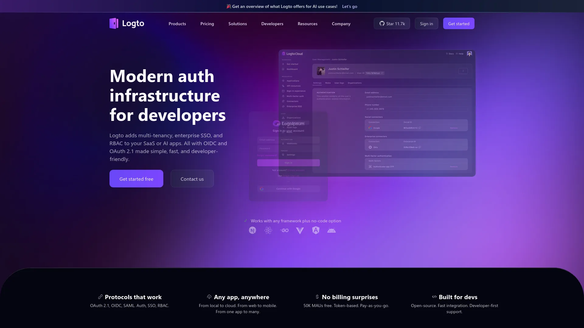Click the Email address field in sign-in preview
The height and width of the screenshot is (328, 584).
288,140
